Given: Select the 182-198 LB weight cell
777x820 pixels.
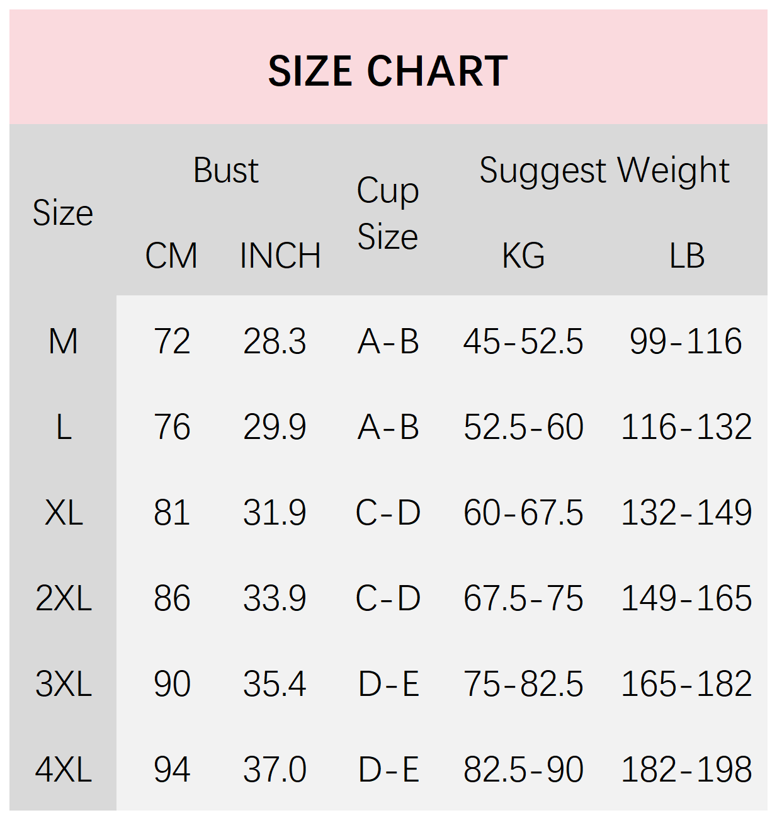Looking at the screenshot, I should pos(686,770).
